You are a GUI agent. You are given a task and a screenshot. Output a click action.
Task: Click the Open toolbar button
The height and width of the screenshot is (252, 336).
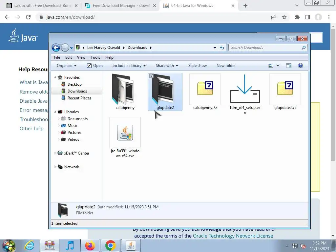[x=95, y=66]
